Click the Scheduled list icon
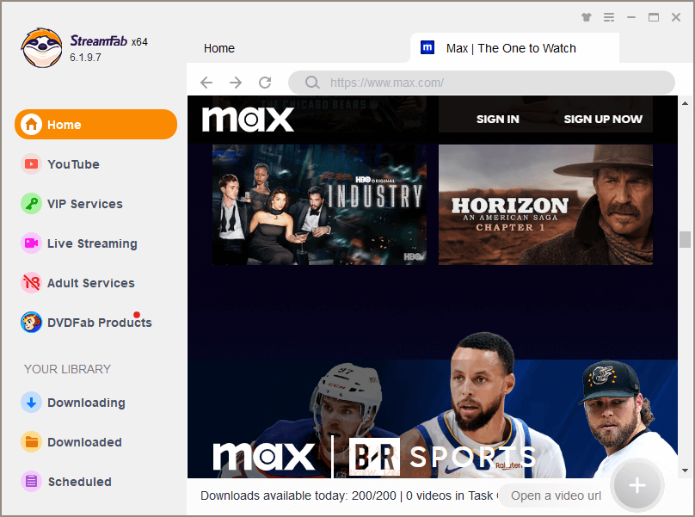695x517 pixels. tap(31, 481)
